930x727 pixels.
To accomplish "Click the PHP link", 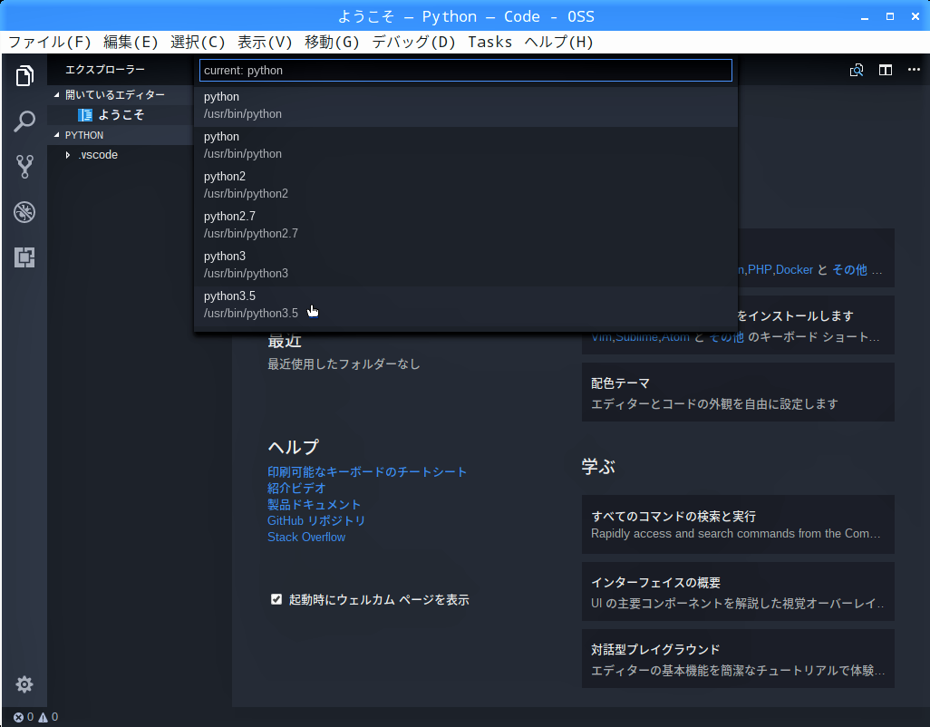I will point(760,270).
